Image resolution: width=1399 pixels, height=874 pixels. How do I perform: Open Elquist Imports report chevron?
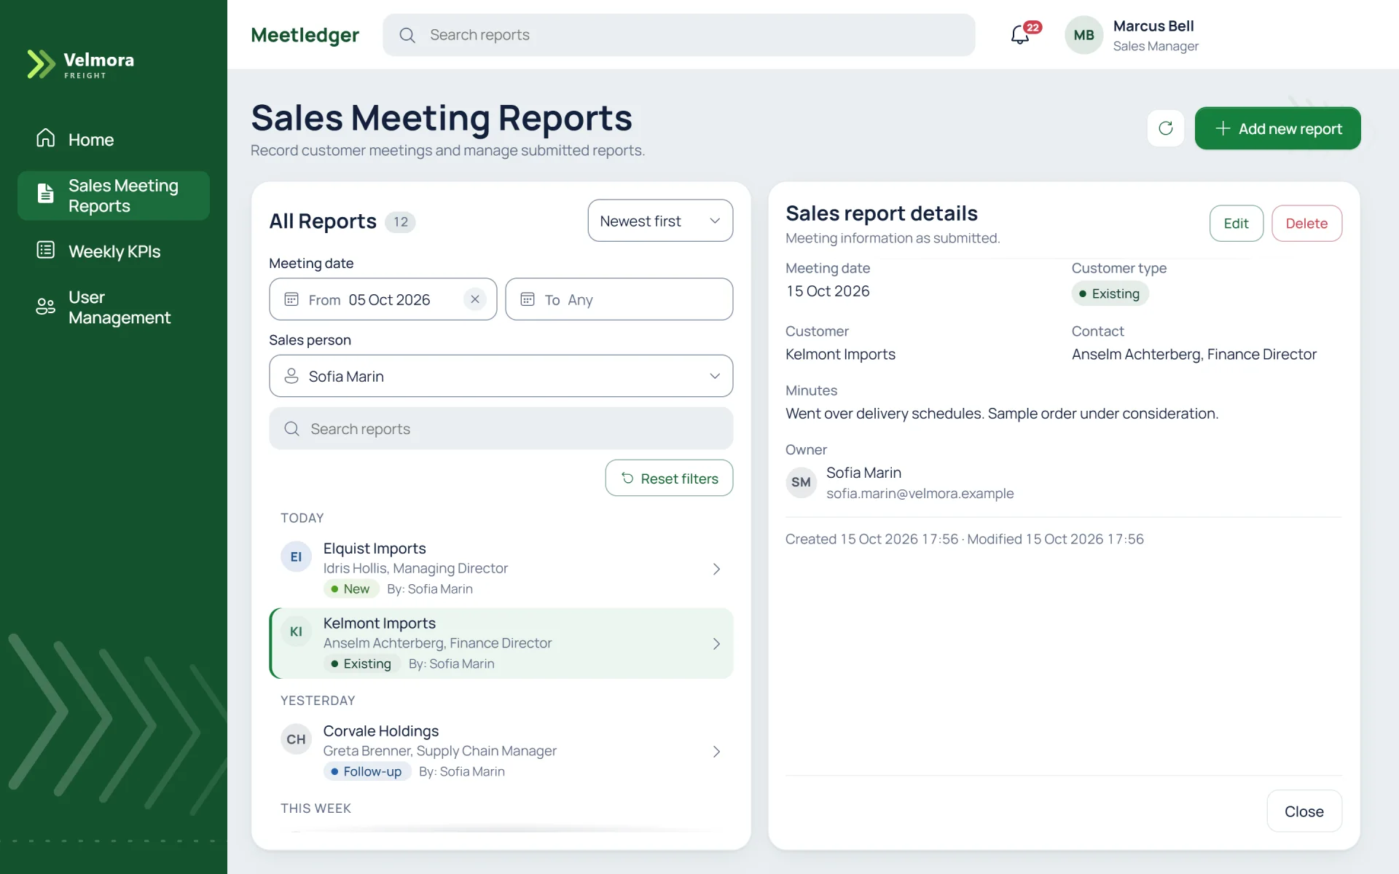(x=716, y=569)
